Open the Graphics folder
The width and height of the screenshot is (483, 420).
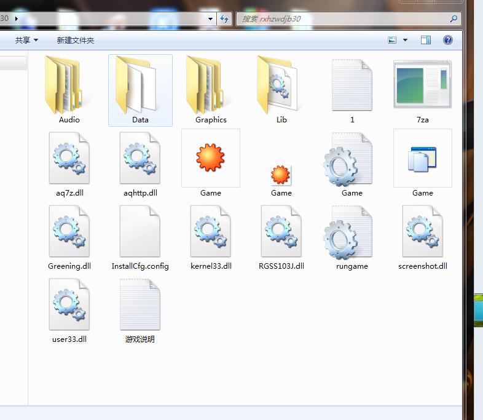[211, 90]
